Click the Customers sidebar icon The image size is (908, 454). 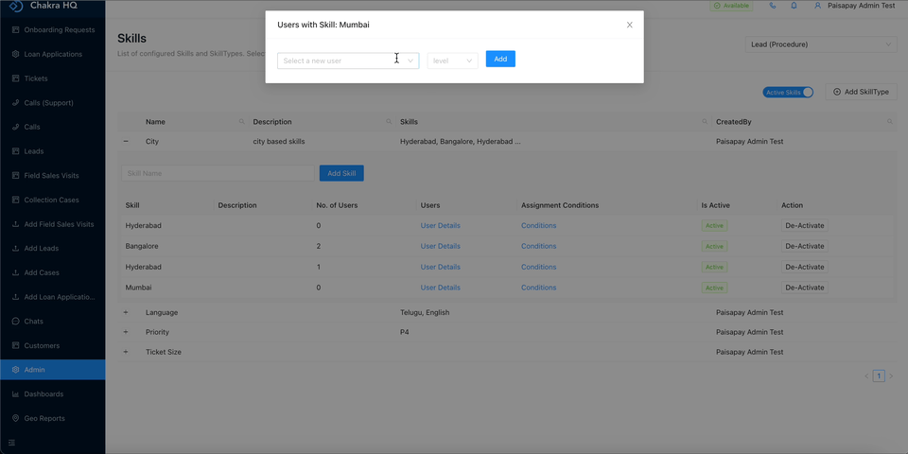coord(16,346)
